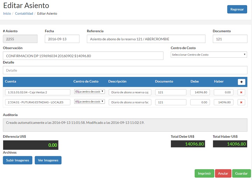Viewport: 252px width, 180px height.
Task: Edit the Referencia text field
Action: [x=146, y=39]
